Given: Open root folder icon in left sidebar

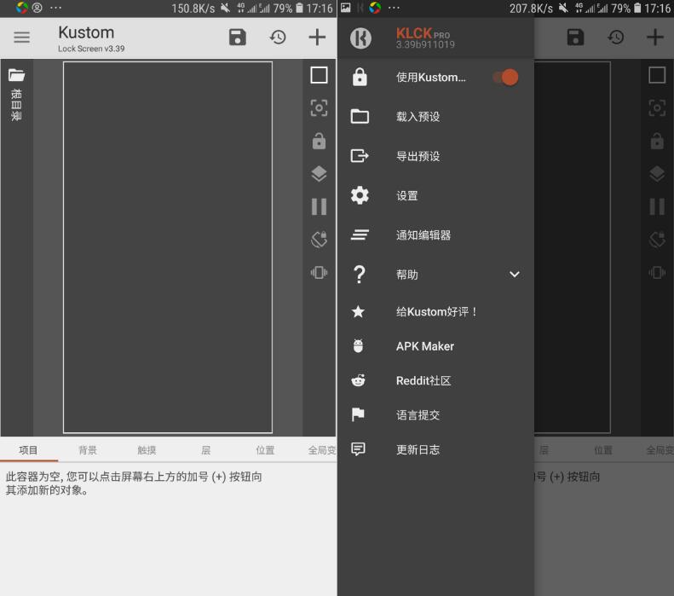Looking at the screenshot, I should point(16,75).
